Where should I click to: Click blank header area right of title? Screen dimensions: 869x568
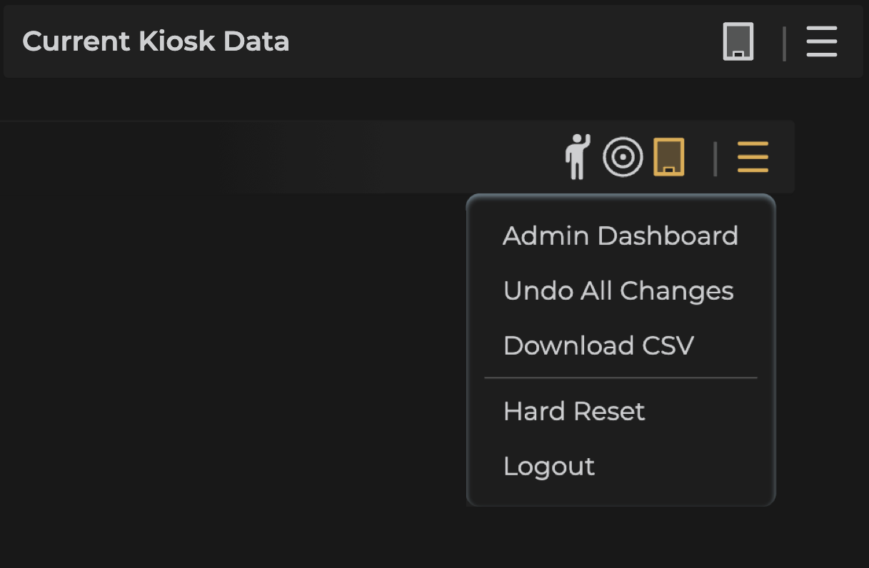click(x=500, y=41)
